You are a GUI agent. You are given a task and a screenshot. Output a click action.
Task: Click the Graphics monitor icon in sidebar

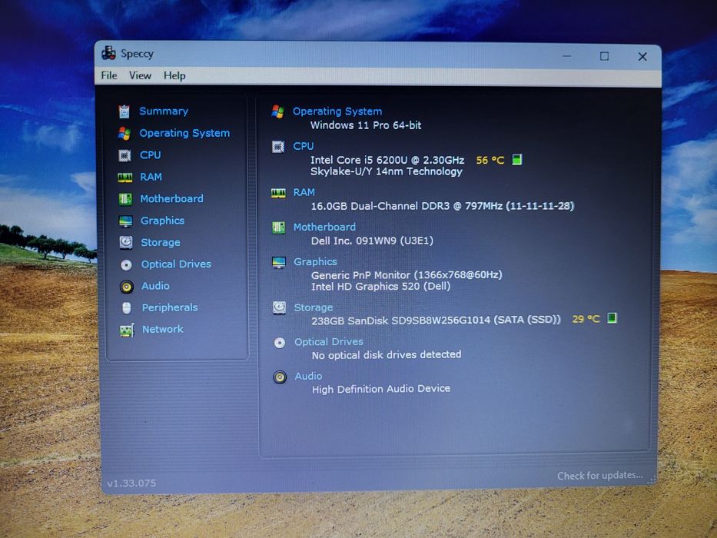126,221
